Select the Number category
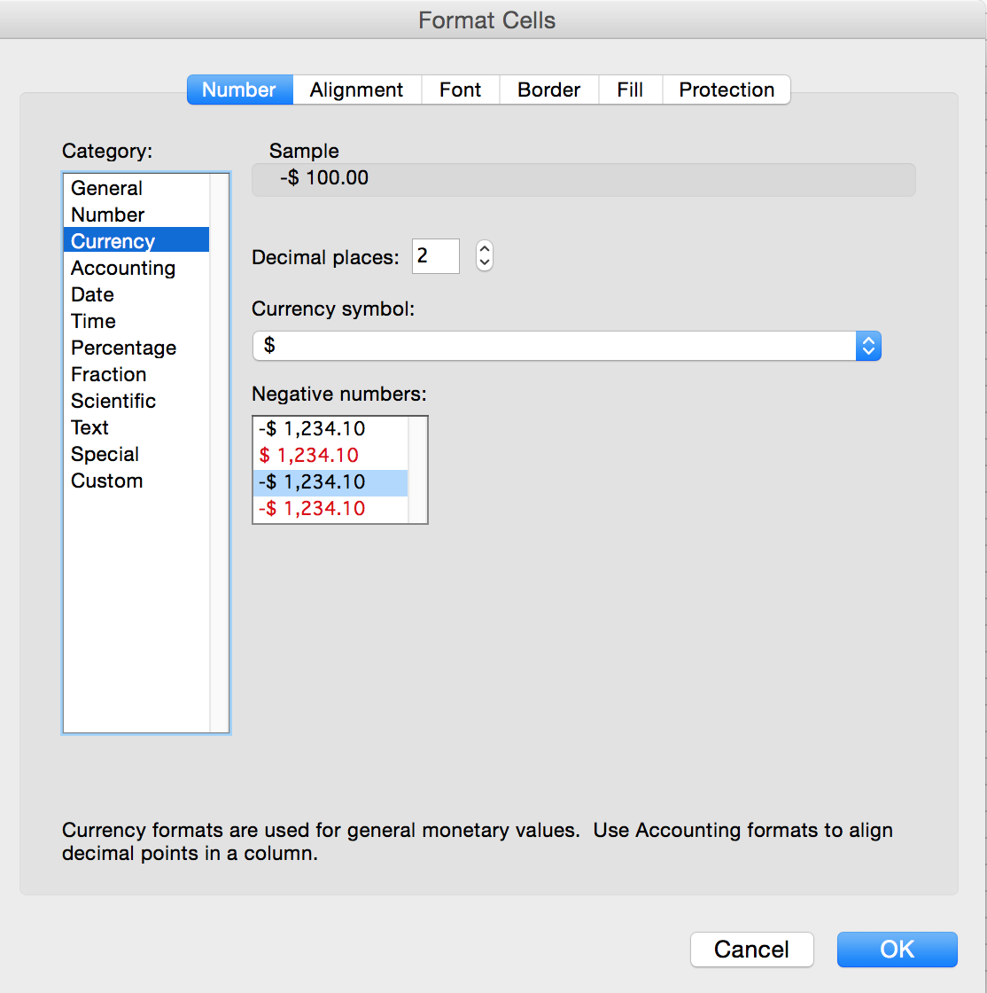 point(136,215)
